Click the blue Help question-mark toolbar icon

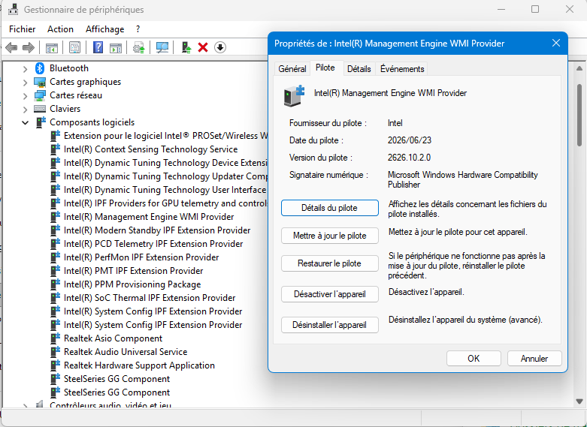tap(98, 47)
